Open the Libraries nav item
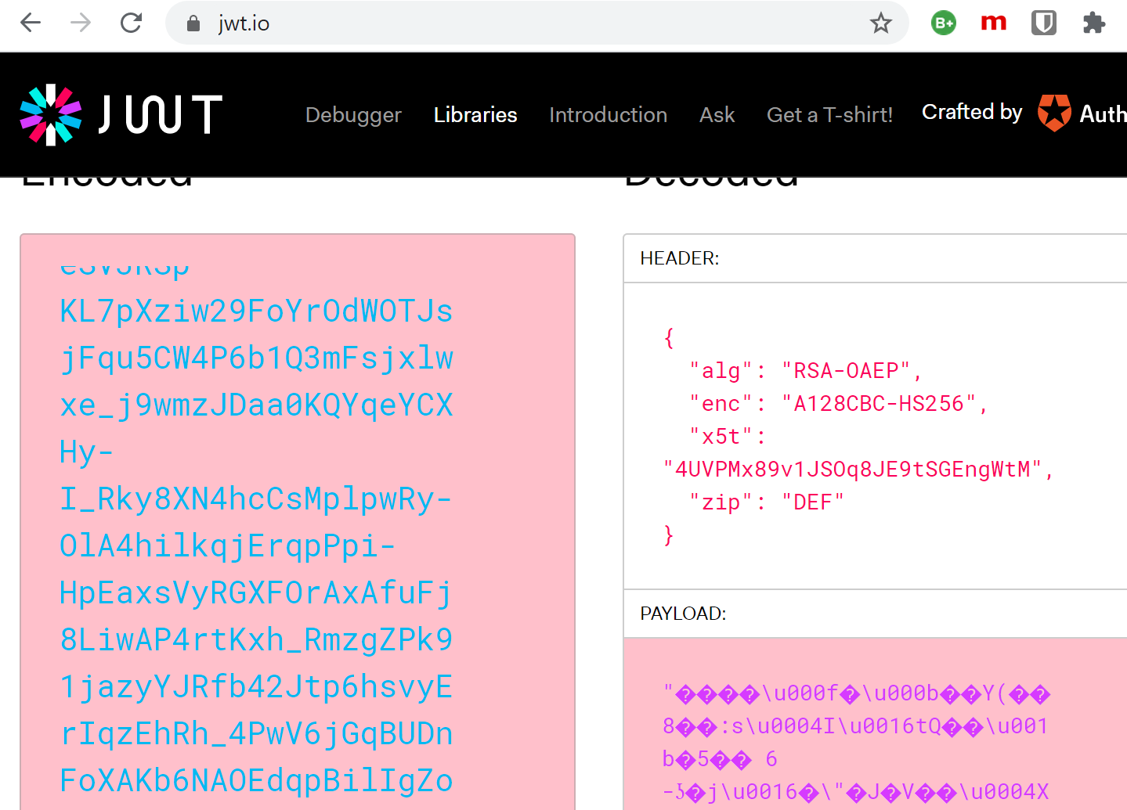Viewport: 1127px width, 810px height. (475, 115)
